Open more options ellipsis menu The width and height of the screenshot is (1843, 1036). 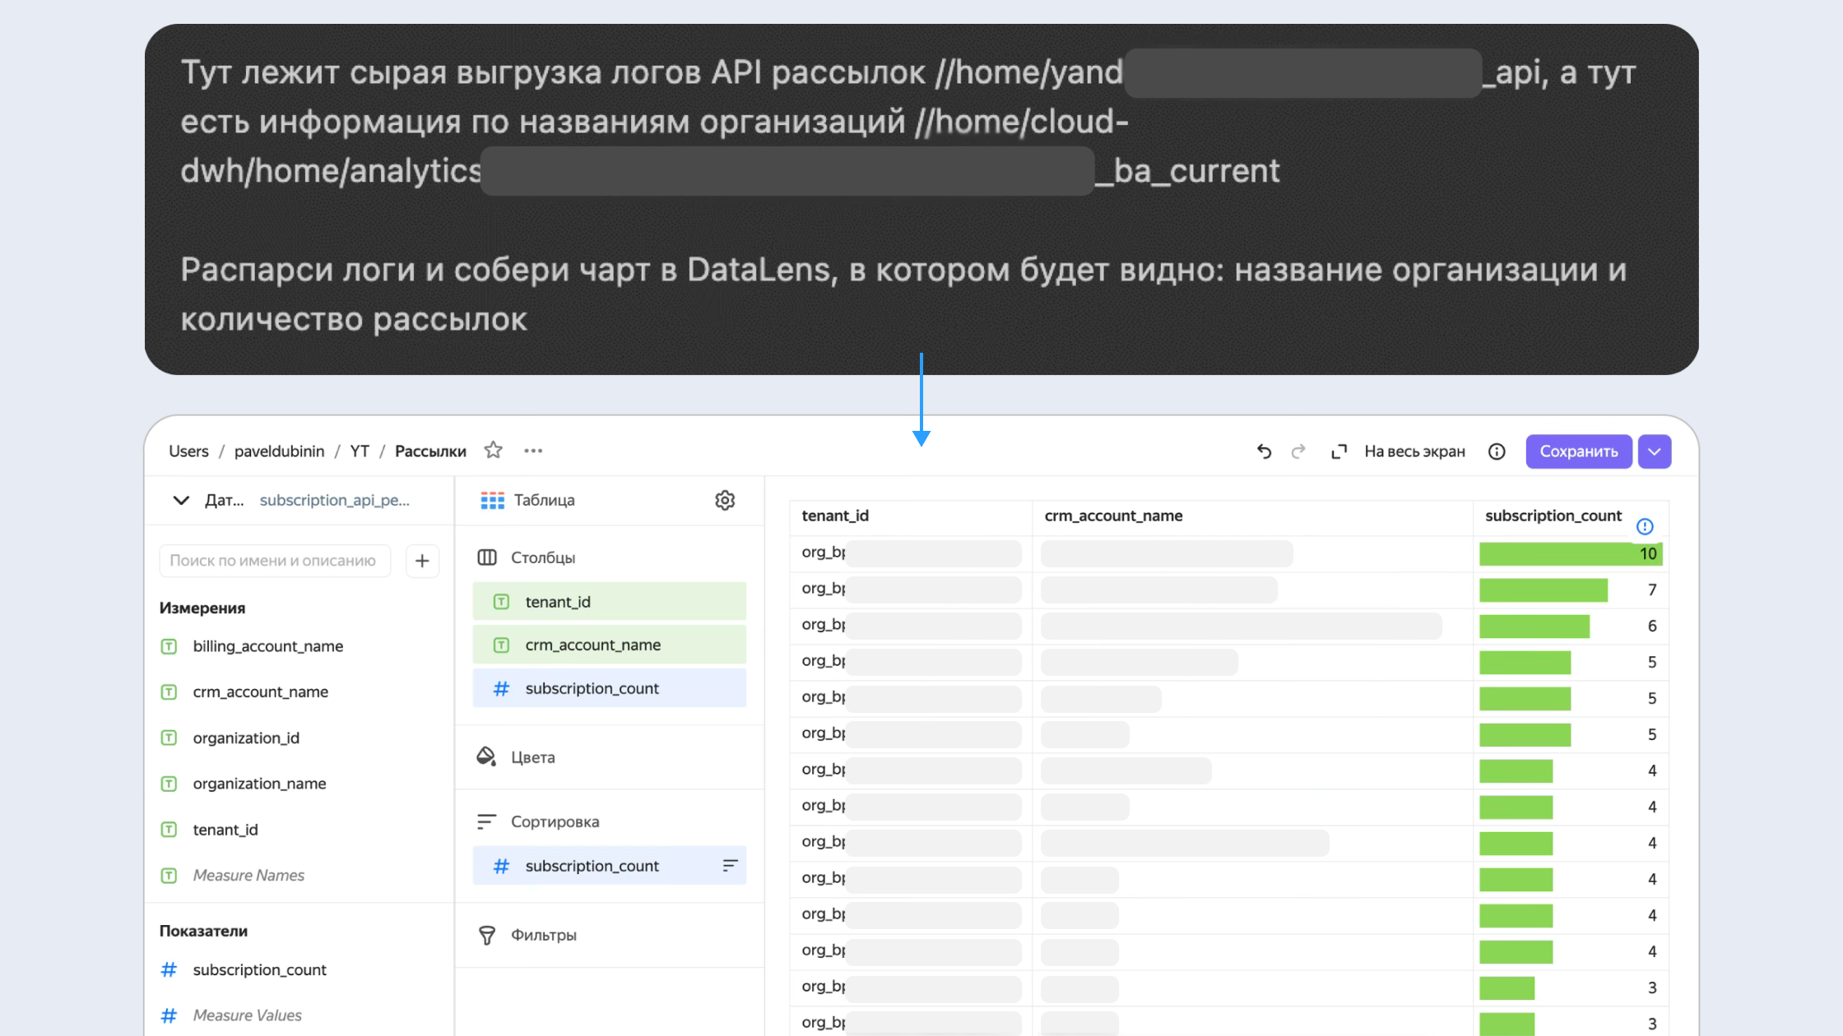pos(533,451)
